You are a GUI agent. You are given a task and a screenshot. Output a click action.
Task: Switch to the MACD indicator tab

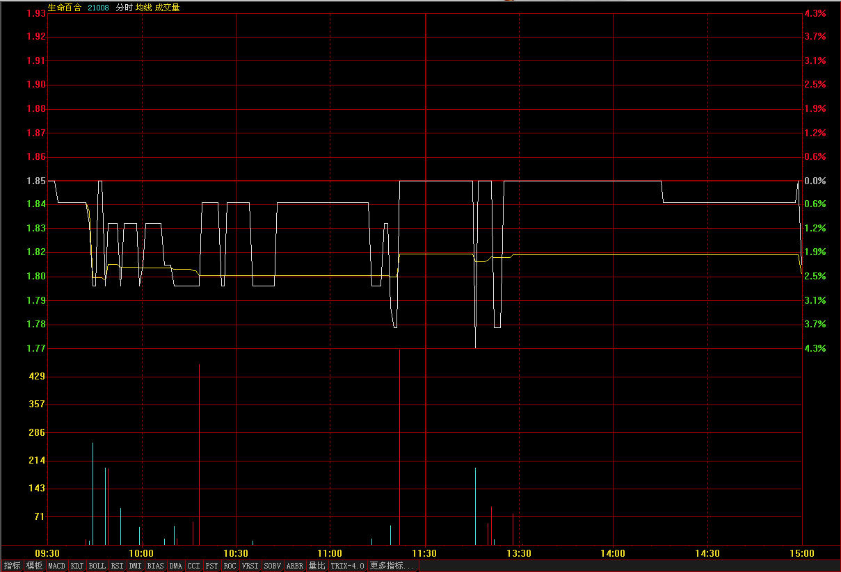(x=57, y=566)
